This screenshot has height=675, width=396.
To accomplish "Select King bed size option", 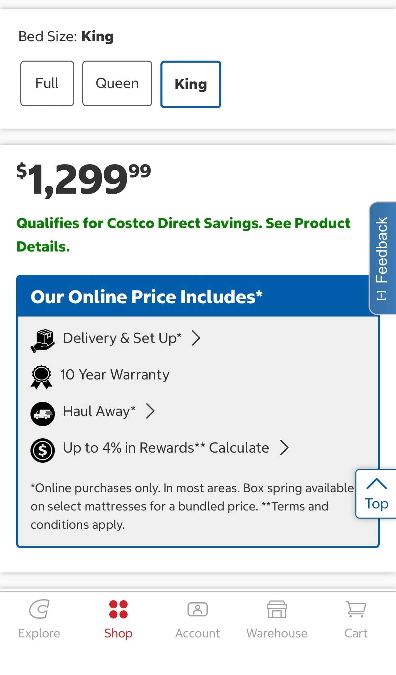I will pyautogui.click(x=191, y=84).
